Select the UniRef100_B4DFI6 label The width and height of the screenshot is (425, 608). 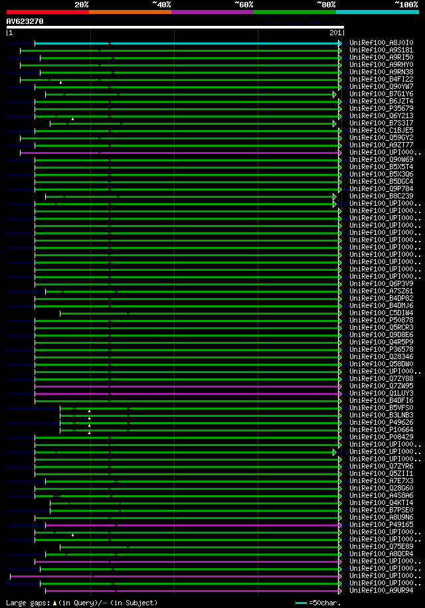point(381,400)
